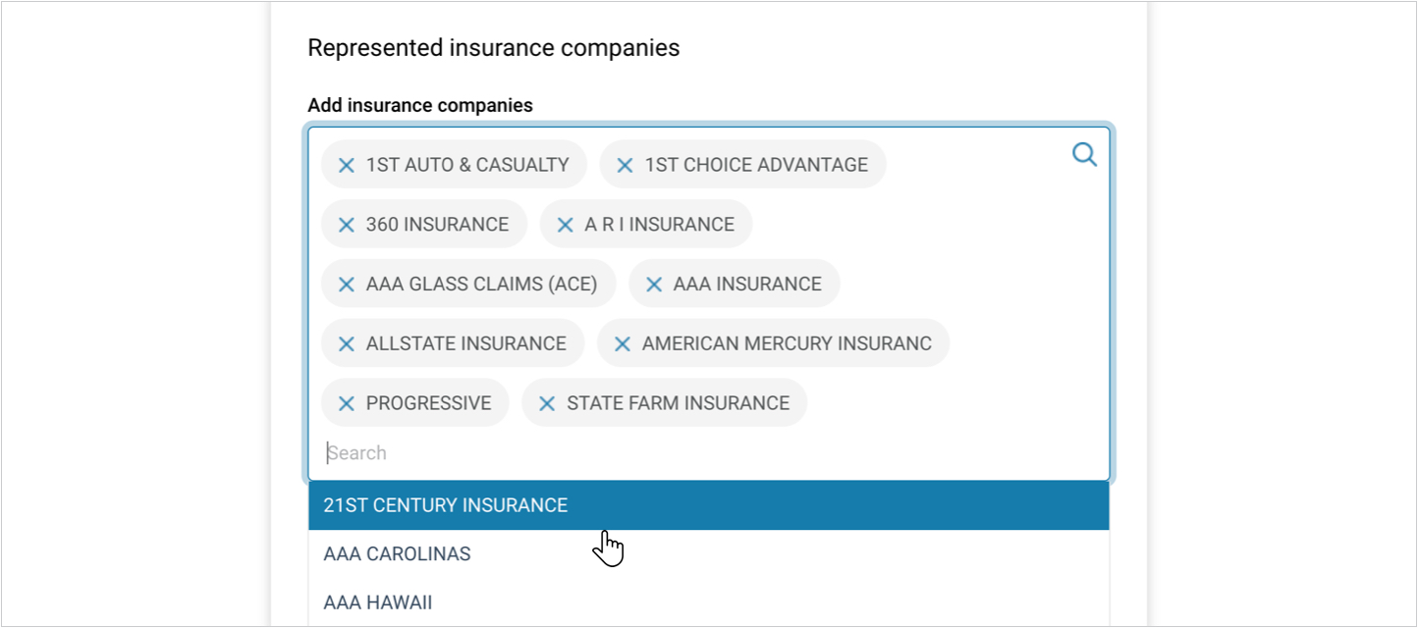This screenshot has height=628, width=1418.
Task: Click the Represented insurance companies heading
Action: coord(493,47)
